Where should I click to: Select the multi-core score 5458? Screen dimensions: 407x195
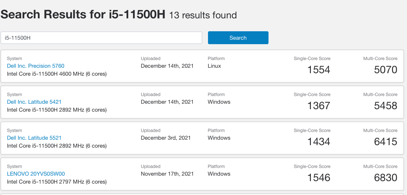point(386,106)
